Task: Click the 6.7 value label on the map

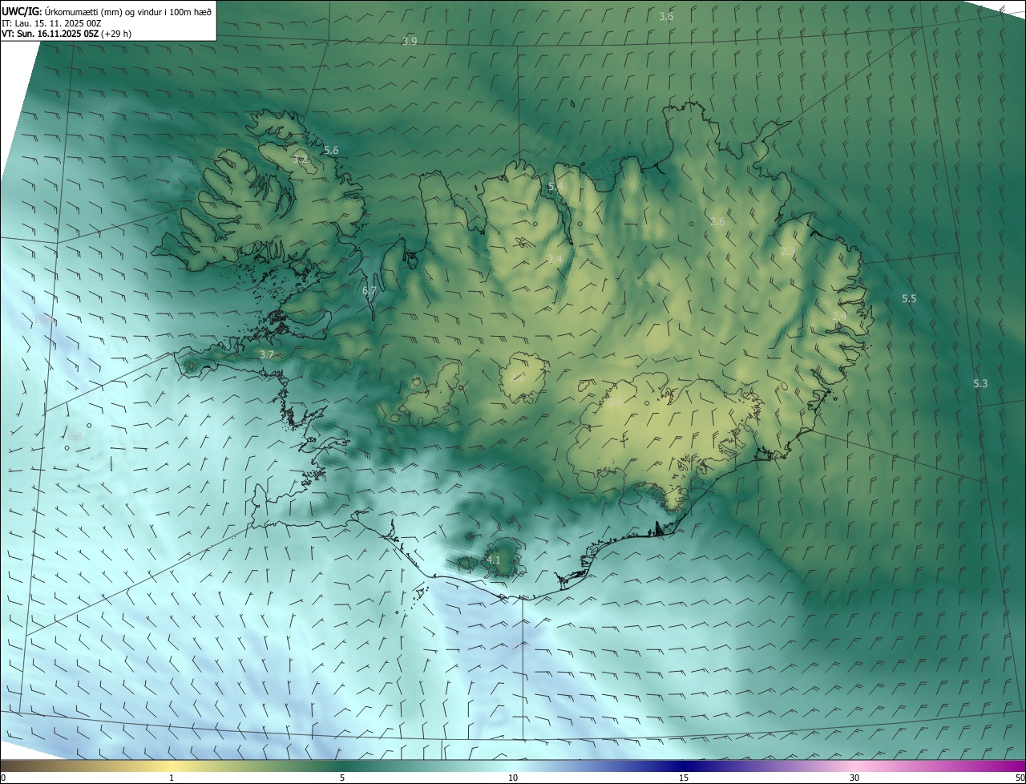Action: (x=370, y=291)
